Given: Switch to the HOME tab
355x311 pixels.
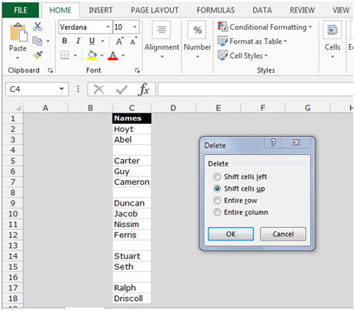Looking at the screenshot, I should (x=60, y=10).
